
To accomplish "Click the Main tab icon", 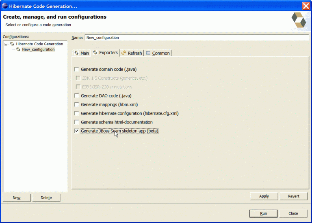I will coord(76,53).
